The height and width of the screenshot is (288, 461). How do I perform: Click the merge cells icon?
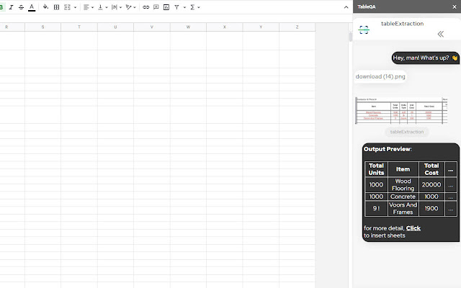pos(67,7)
